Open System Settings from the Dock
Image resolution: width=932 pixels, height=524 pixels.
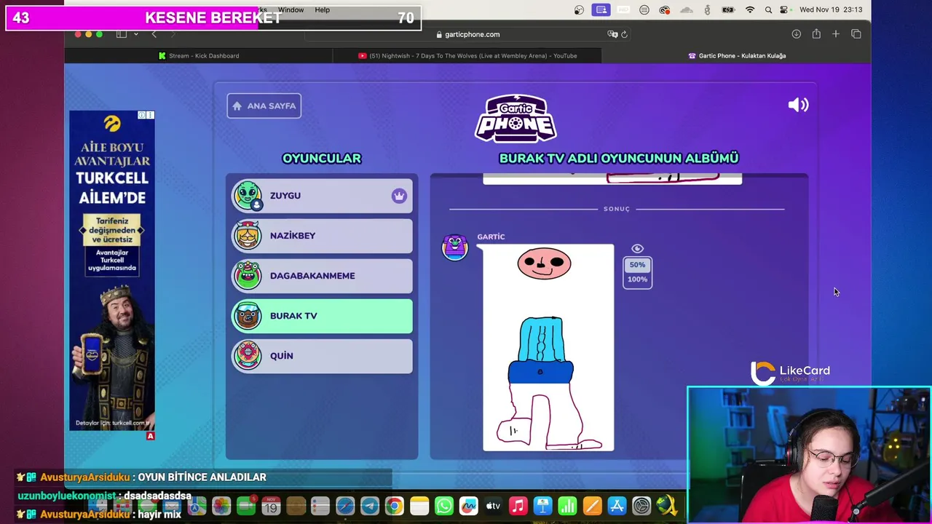click(641, 506)
